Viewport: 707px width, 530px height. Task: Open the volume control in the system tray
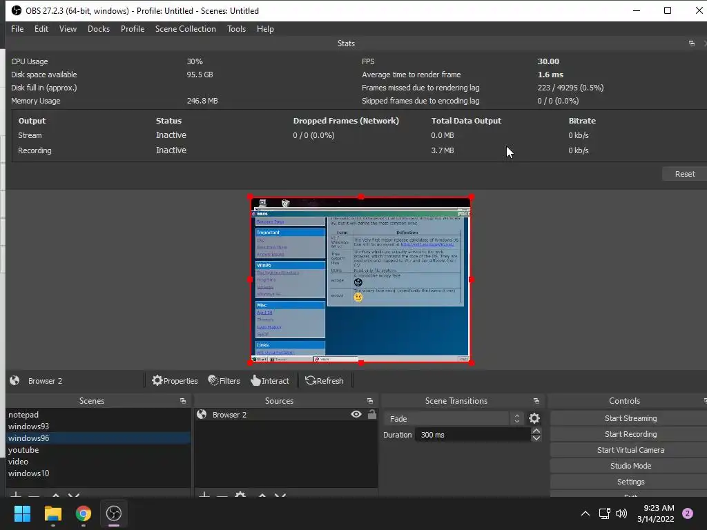(621, 513)
